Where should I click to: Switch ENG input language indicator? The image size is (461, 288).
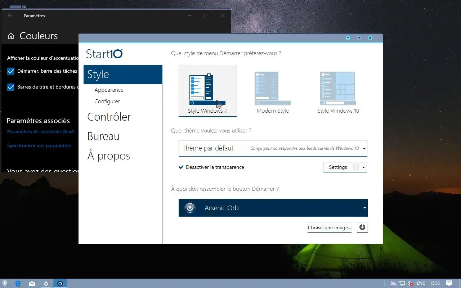click(x=421, y=284)
